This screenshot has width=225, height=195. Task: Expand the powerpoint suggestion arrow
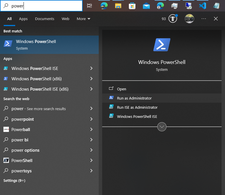91,119
